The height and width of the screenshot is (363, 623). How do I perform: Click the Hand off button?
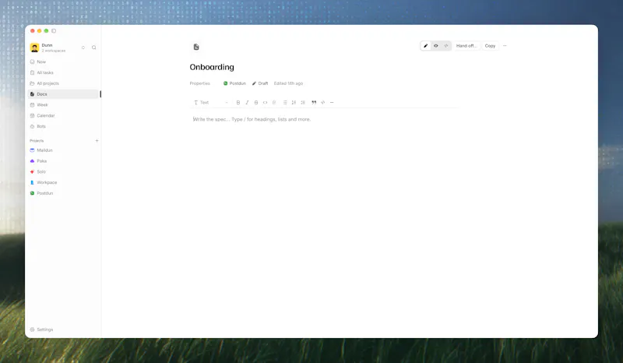(x=466, y=46)
